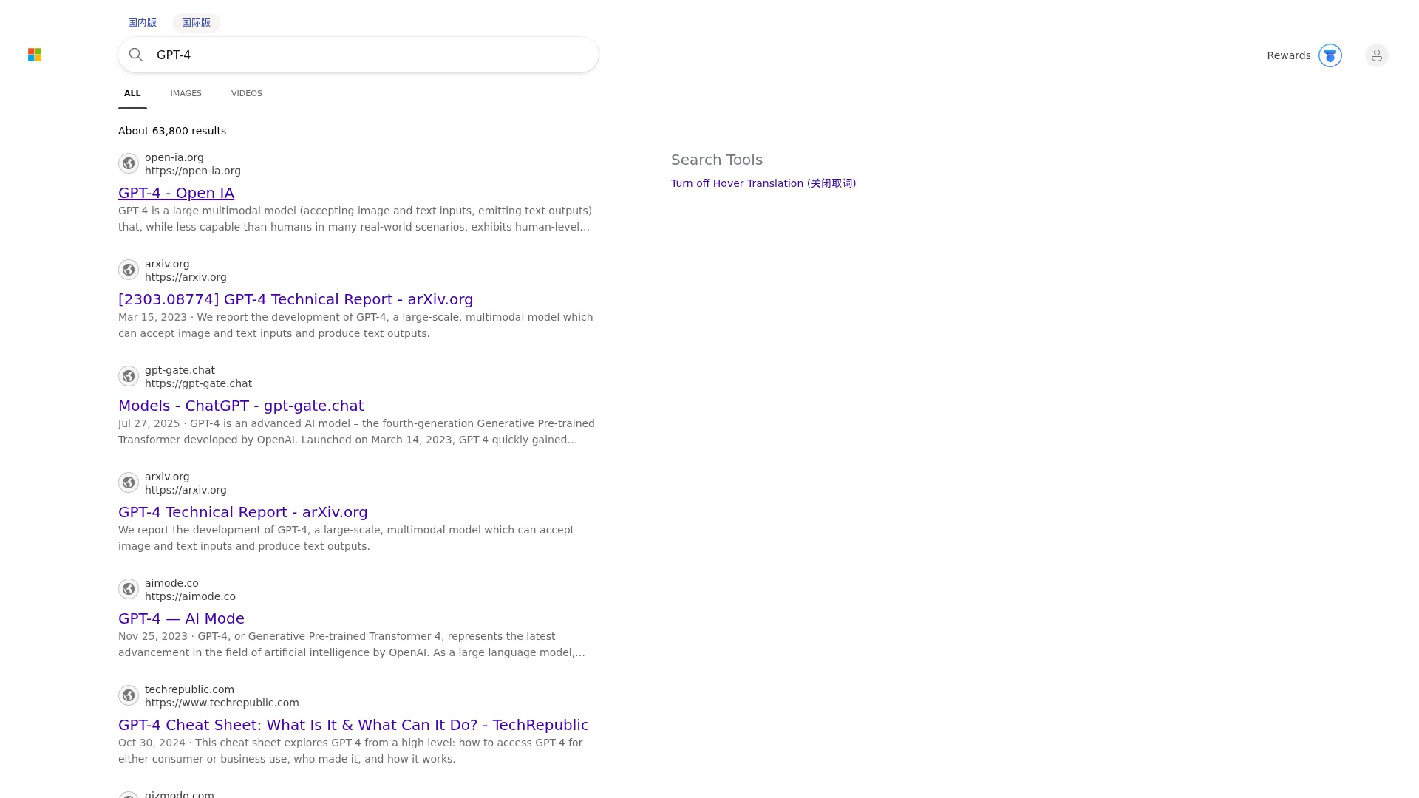Screen dimensions: 1419x798
Task: Click the About 63,800 results text
Action: click(x=172, y=131)
